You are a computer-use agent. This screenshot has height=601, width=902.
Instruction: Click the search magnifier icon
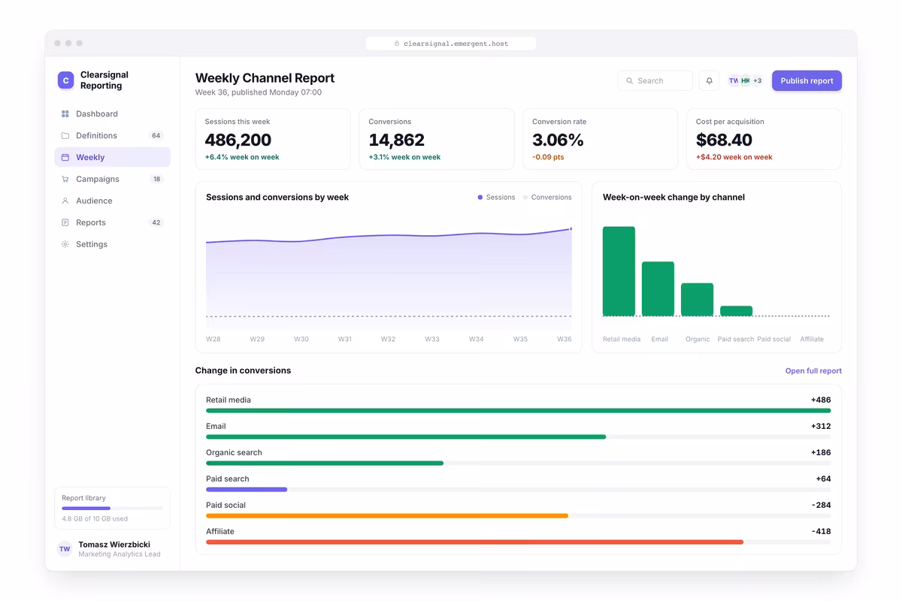pos(630,81)
